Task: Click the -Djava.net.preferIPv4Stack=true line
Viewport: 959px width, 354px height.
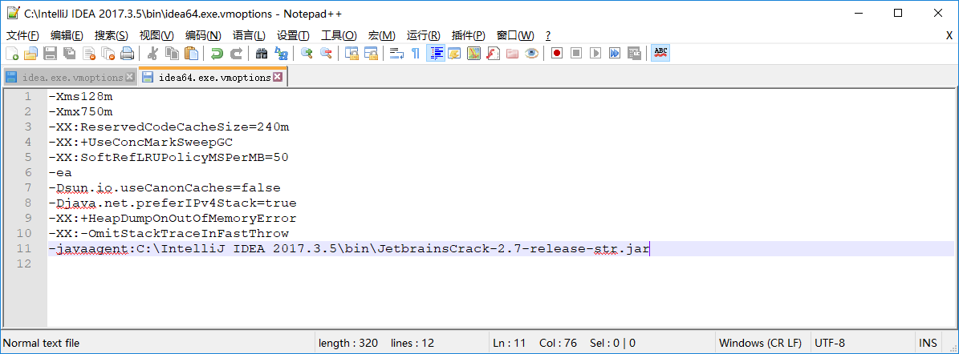Action: pyautogui.click(x=172, y=203)
